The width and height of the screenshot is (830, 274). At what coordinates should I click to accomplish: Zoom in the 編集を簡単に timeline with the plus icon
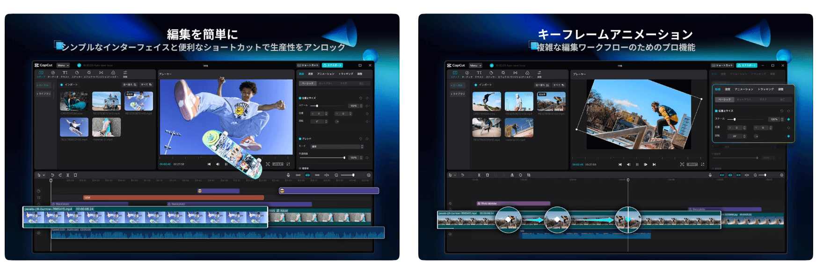coord(369,175)
